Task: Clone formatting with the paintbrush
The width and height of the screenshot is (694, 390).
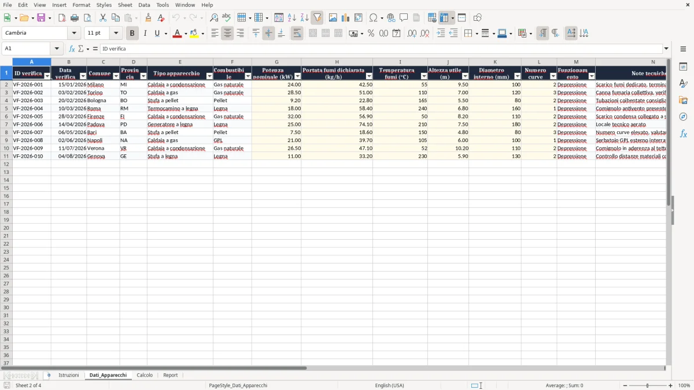Action: [149, 18]
